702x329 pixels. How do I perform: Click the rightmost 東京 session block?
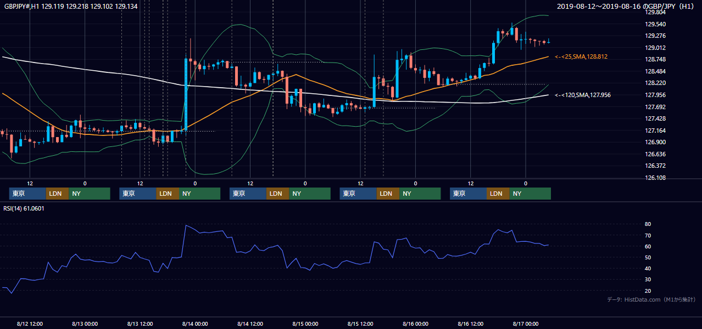pyautogui.click(x=468, y=194)
